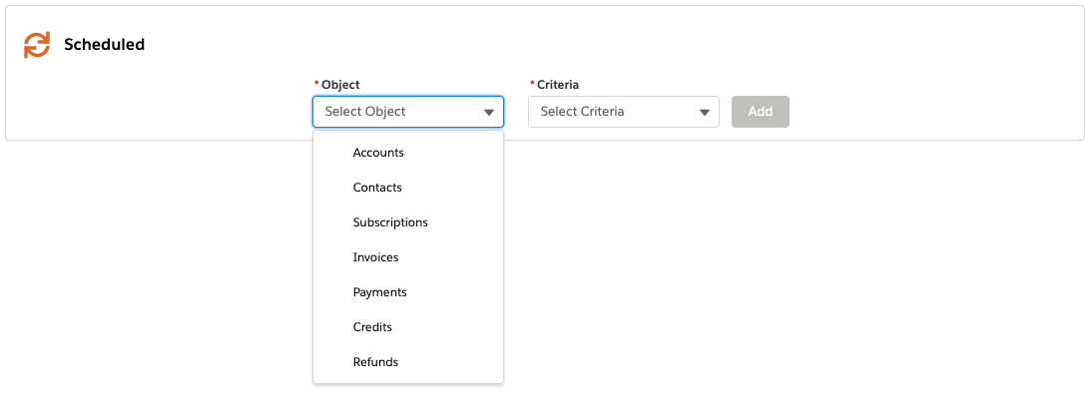The width and height of the screenshot is (1088, 416).
Task: Click the Add button
Action: (x=761, y=112)
